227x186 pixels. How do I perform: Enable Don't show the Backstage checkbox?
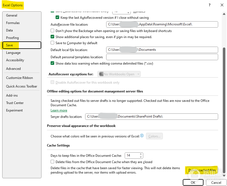pos(52,31)
